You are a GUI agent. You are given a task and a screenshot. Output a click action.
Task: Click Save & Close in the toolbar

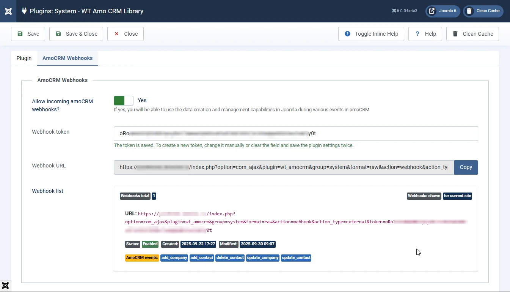(x=76, y=34)
